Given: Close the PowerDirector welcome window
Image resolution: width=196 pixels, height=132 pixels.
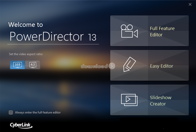Looking at the screenshot, I should (190, 5).
